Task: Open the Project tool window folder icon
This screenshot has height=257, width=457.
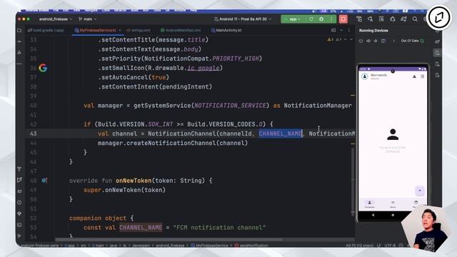Action: 19,30
